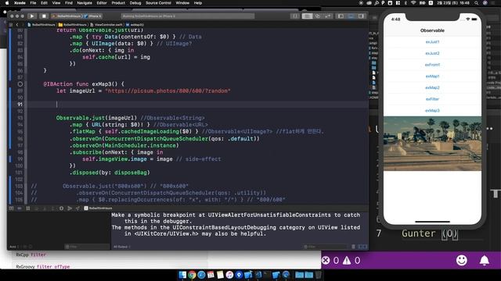Screen dimensions: 501x281
Task: Tap exMap2 button in simulator
Action: (x=432, y=87)
